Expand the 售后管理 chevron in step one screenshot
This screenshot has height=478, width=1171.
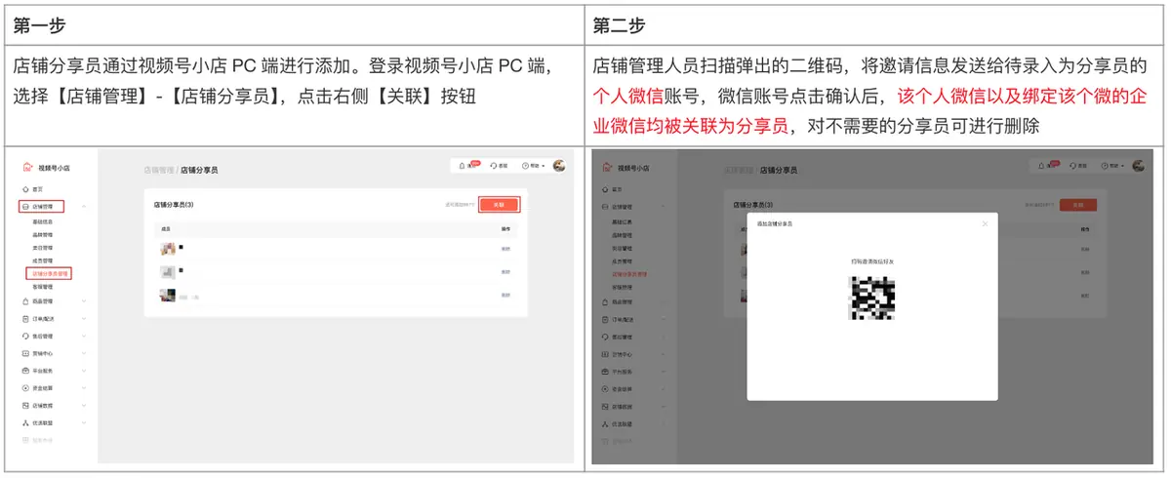85,336
